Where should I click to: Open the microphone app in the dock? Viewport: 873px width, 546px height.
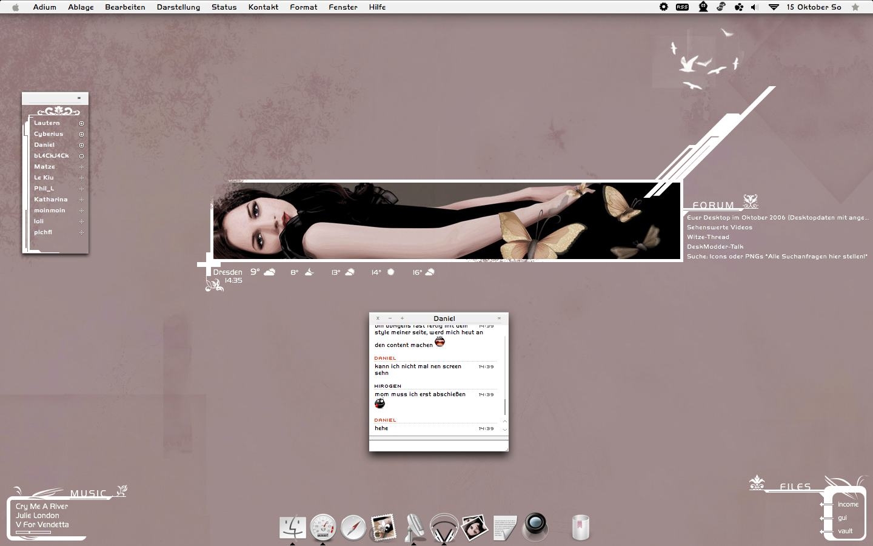pos(415,527)
